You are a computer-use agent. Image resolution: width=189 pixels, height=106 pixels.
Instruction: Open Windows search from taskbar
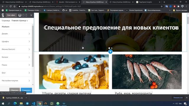click(9, 103)
